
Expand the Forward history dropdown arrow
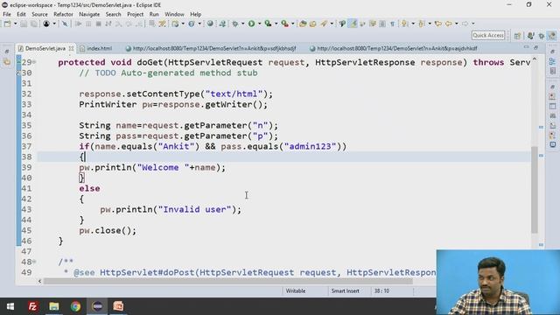tap(472, 24)
